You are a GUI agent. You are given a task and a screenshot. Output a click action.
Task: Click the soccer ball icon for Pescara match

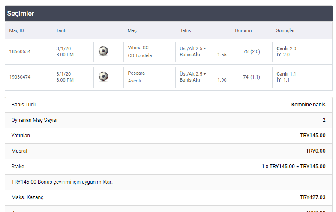(103, 76)
